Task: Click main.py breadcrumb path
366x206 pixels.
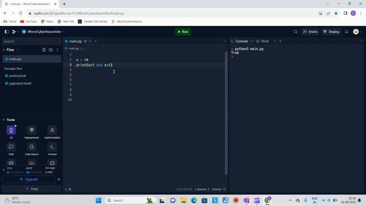Action: tap(74, 49)
